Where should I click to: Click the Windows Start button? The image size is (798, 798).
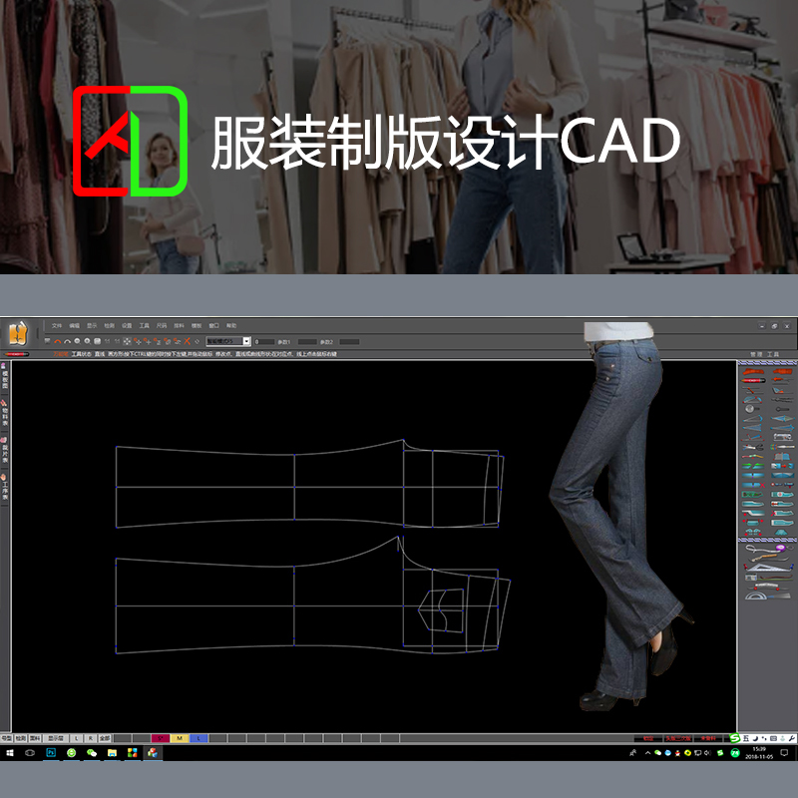coord(10,753)
